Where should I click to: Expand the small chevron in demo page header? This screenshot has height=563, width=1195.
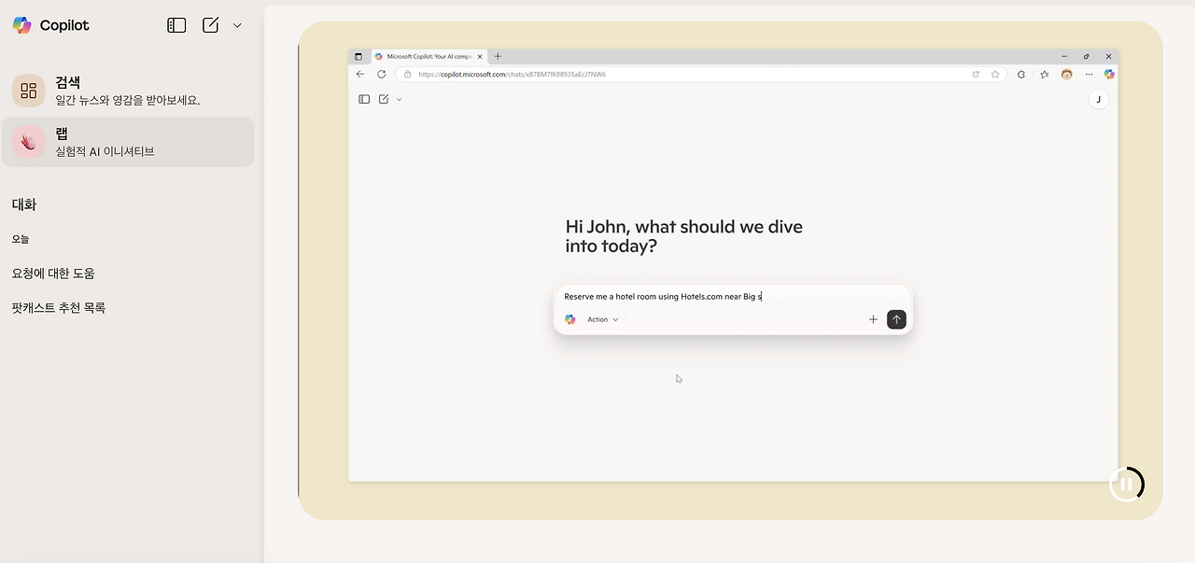pyautogui.click(x=400, y=99)
